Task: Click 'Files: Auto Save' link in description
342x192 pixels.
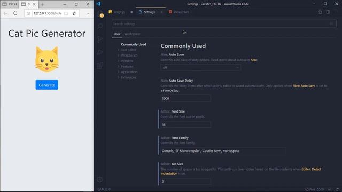Action: pos(304,86)
